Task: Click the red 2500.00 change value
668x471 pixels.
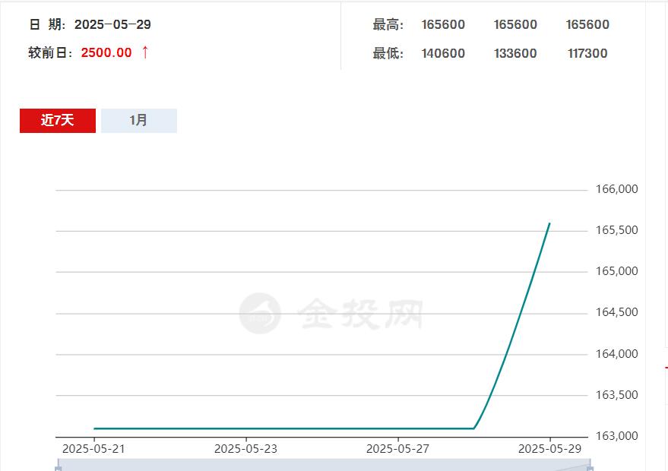Action: pos(106,52)
